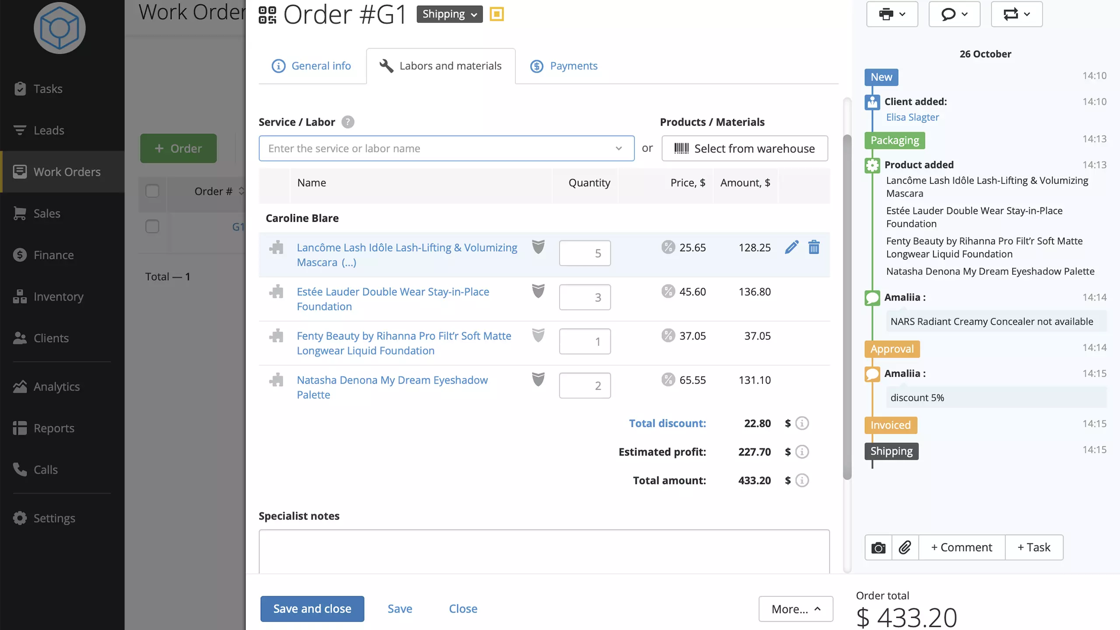Viewport: 1120px width, 630px height.
Task: Click the camera icon to add a photo
Action: click(x=878, y=547)
